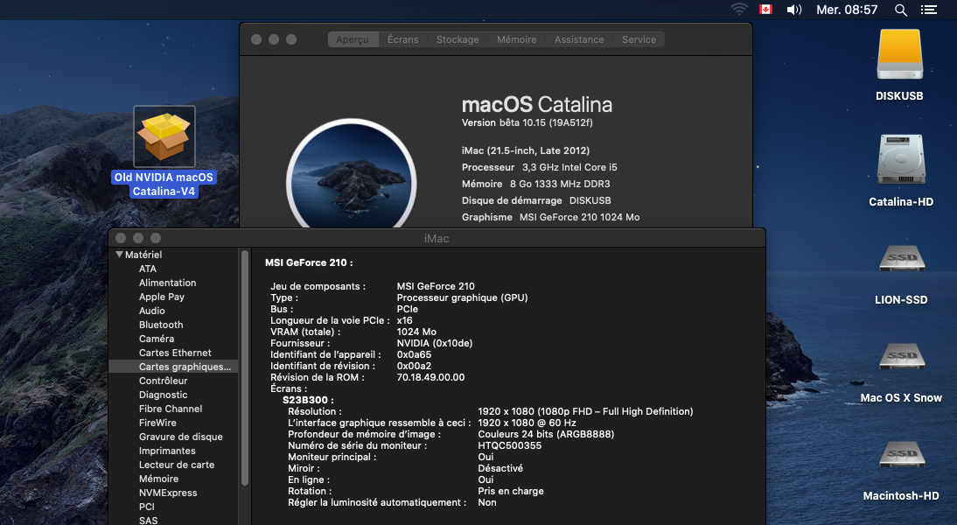This screenshot has width=957, height=525.
Task: Click the resolution 1920 x 1080 FHD value
Action: tap(585, 412)
